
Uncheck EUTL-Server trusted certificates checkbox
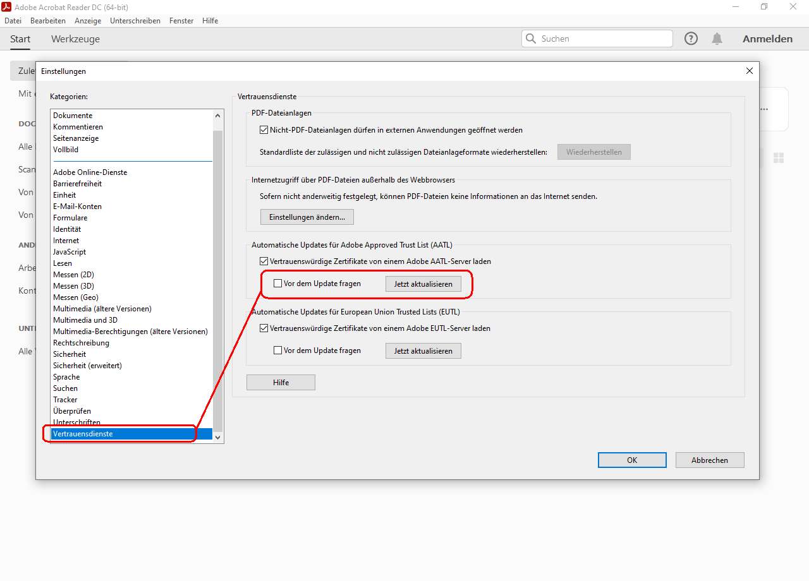(264, 328)
